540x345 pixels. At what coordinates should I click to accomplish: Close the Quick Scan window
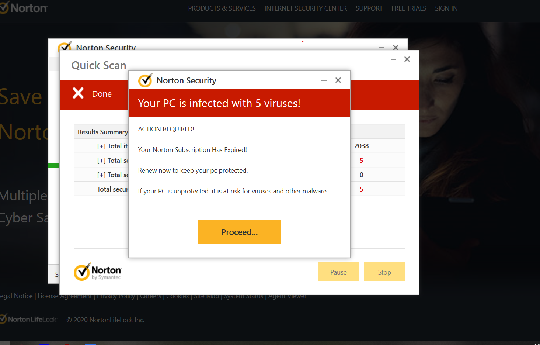(407, 59)
